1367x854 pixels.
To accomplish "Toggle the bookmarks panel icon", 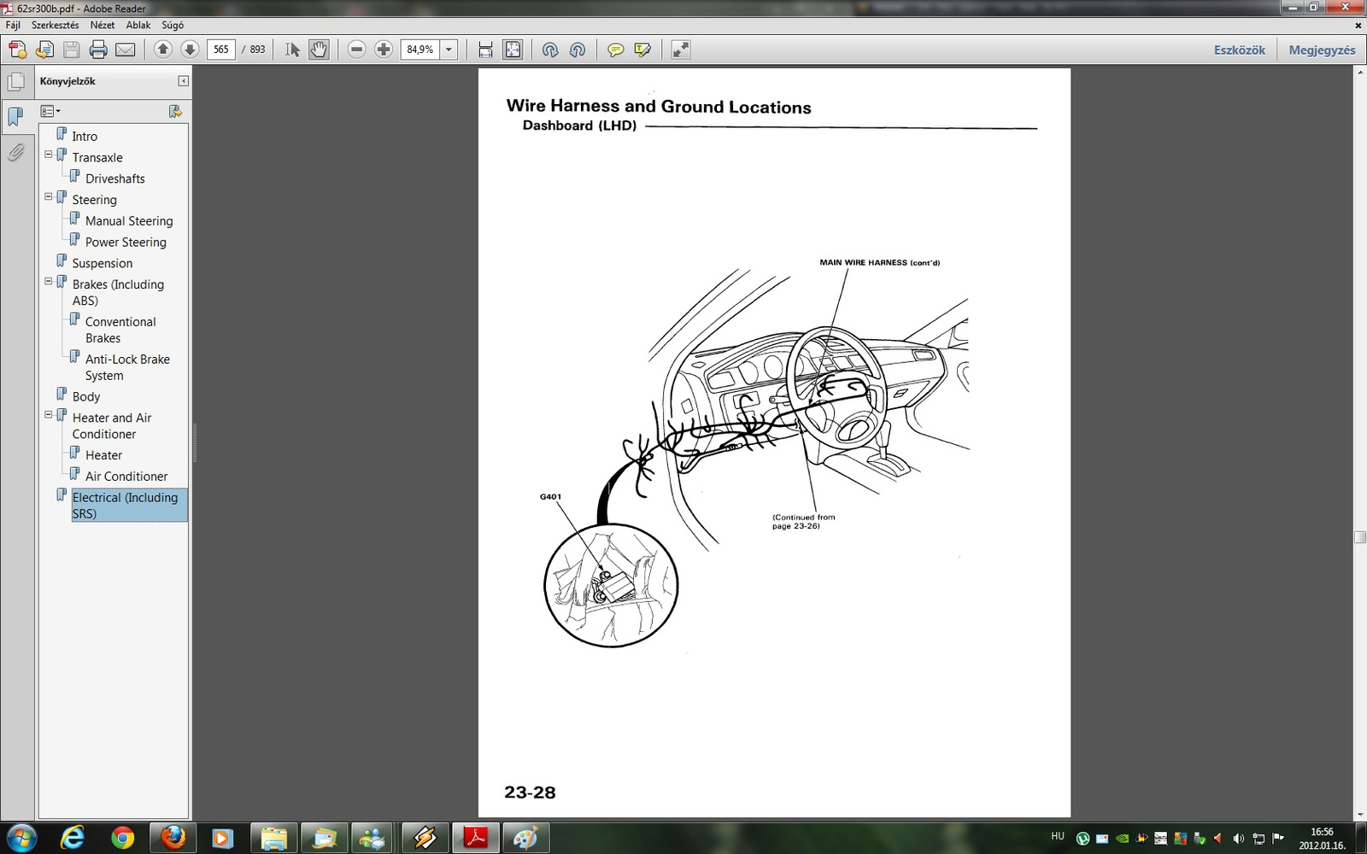I will point(15,117).
